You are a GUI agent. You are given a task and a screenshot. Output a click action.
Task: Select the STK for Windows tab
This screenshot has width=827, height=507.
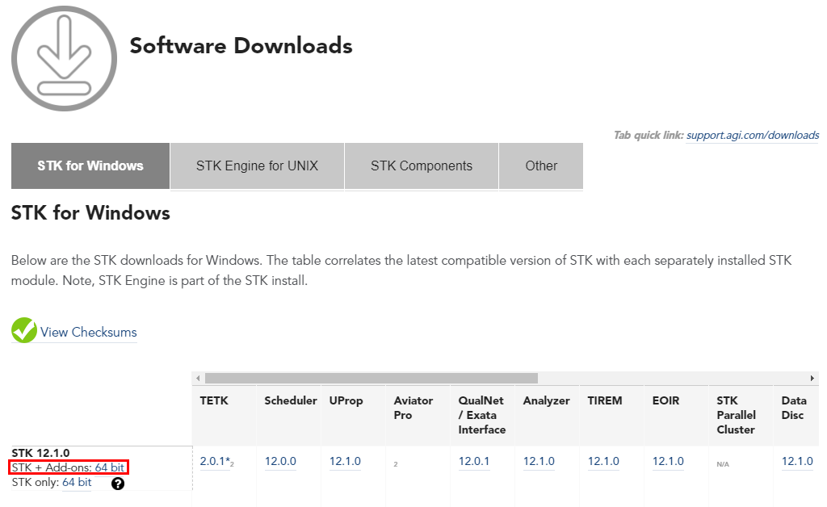click(x=90, y=166)
